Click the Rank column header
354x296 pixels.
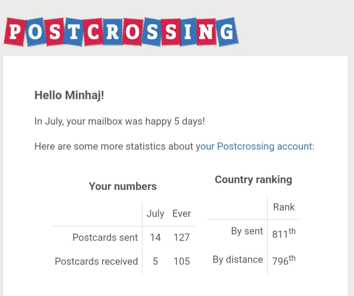(284, 207)
